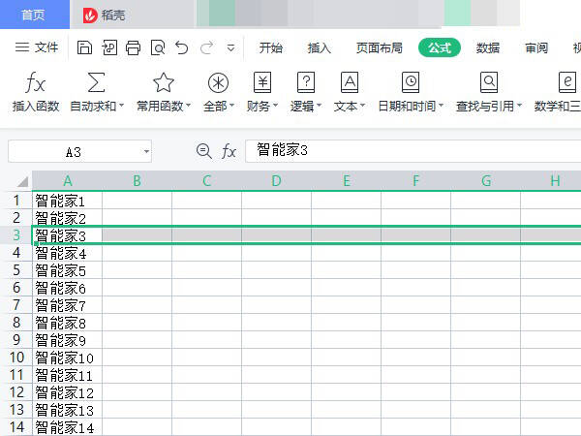Viewport: 581px width, 436px height.
Task: Switch to the 插入 ribbon tab
Action: click(x=319, y=47)
